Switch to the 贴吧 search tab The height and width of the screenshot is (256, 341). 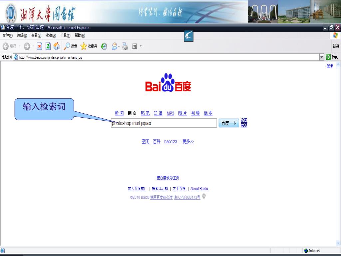click(145, 113)
